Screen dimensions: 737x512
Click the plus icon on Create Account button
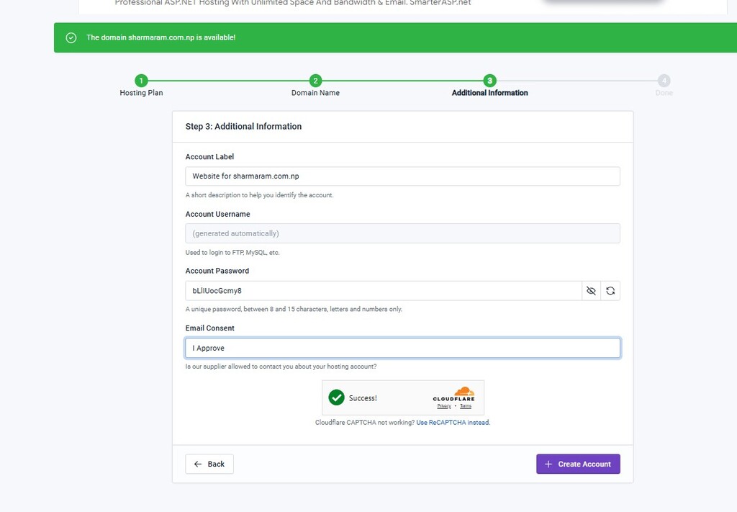tap(549, 464)
